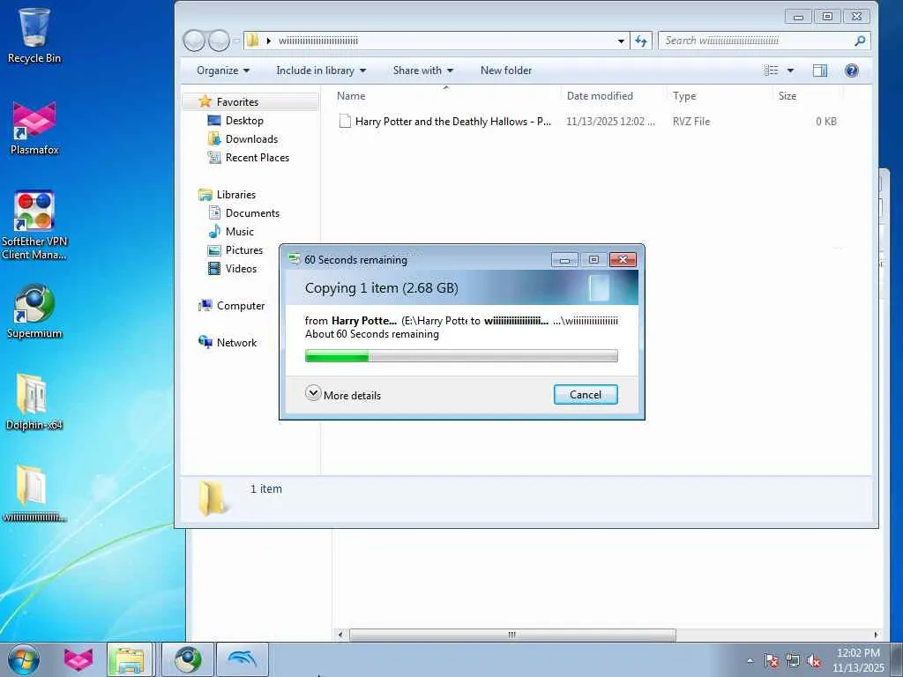Refresh the folder view
The height and width of the screenshot is (677, 903).
(x=641, y=41)
